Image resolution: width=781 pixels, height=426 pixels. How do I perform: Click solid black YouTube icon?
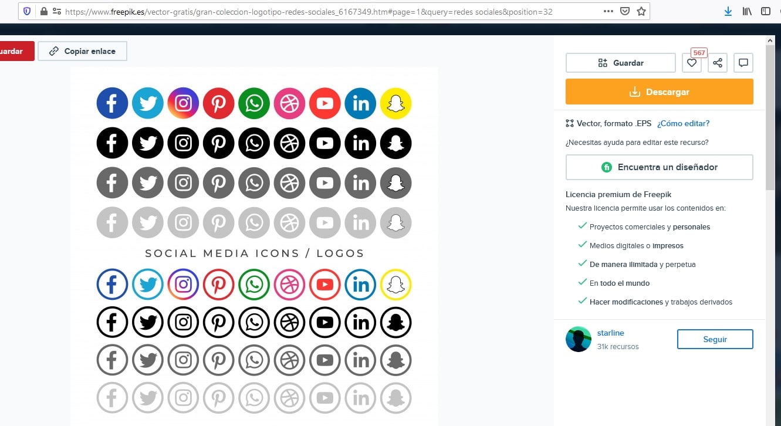(325, 143)
